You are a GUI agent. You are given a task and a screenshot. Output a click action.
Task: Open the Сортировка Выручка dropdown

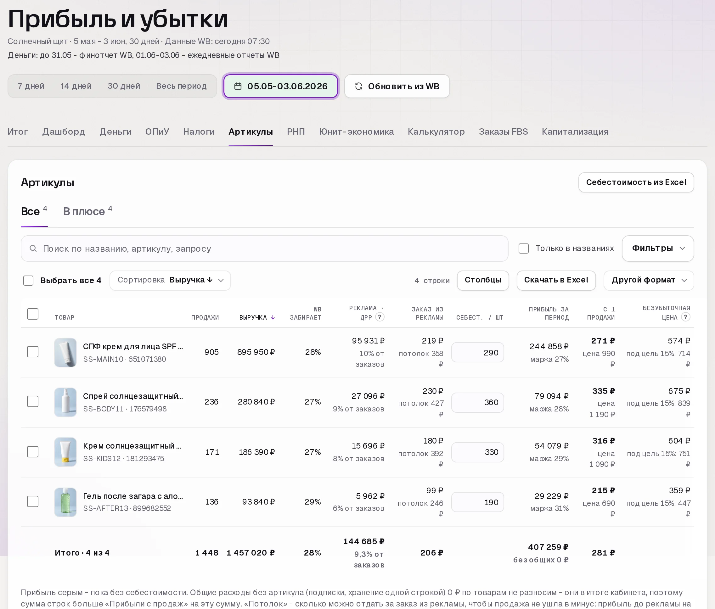(170, 280)
